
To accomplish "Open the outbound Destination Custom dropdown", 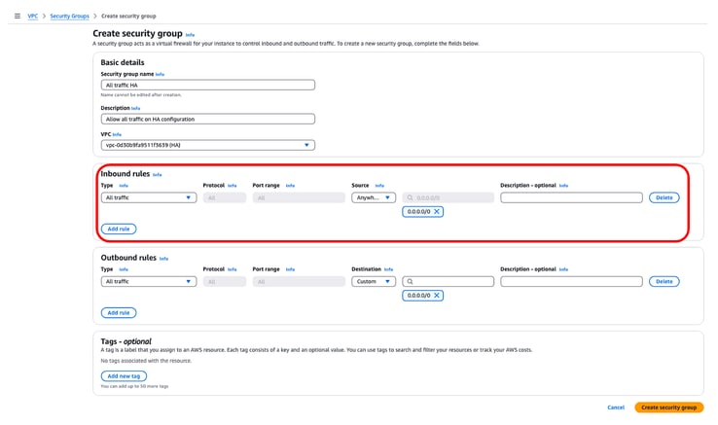I will point(374,282).
